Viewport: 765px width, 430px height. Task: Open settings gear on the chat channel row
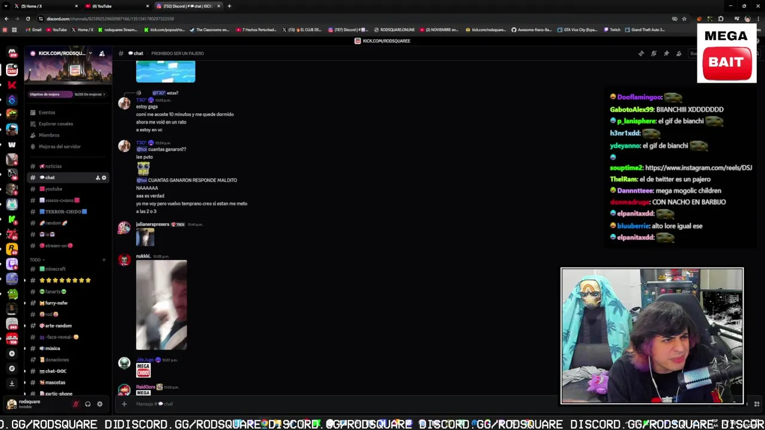104,177
